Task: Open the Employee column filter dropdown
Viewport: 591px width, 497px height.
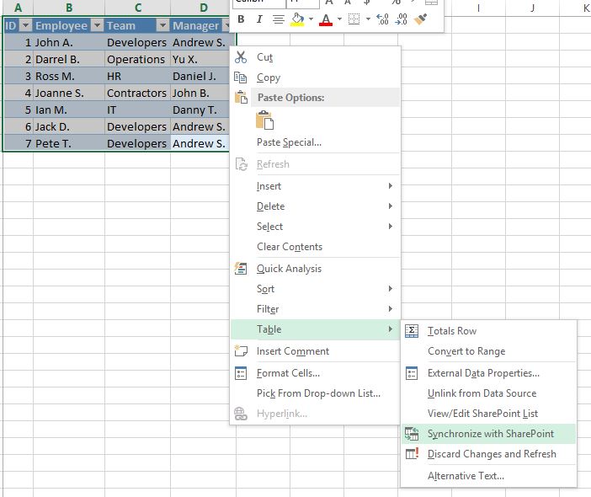Action: [97, 25]
